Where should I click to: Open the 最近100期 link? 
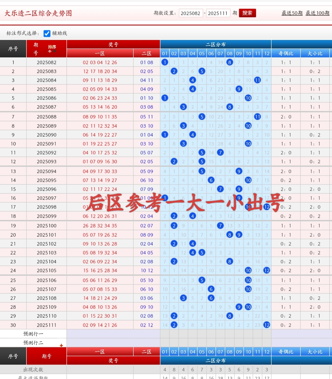click(x=317, y=13)
